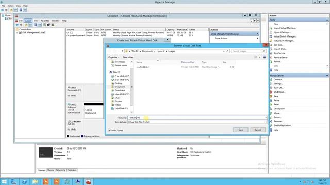Click Remove Server in Actions pane
The image size is (330, 185).
(x=280, y=58)
